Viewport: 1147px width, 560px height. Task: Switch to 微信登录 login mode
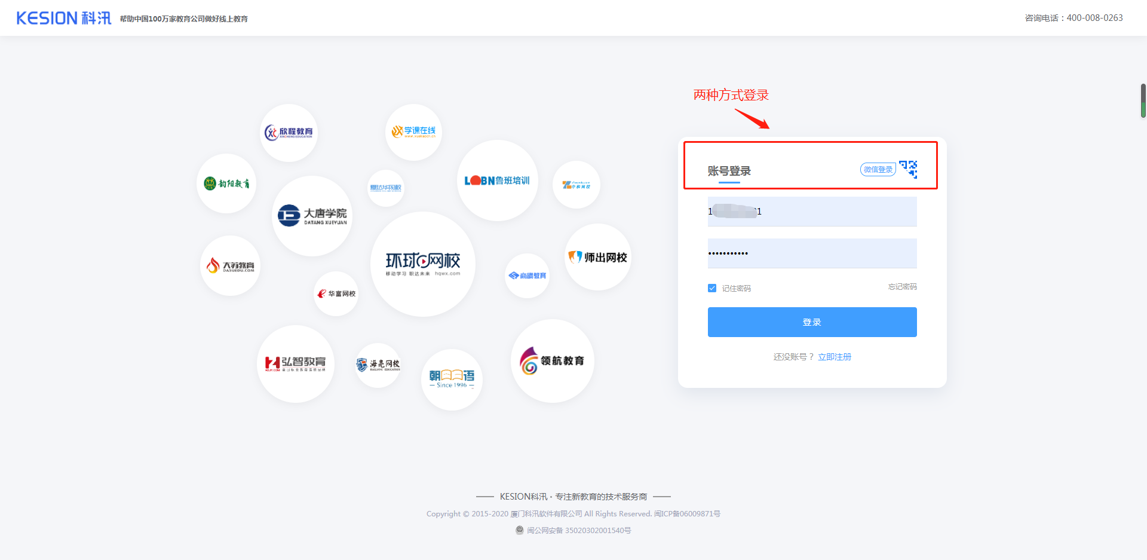coord(878,170)
